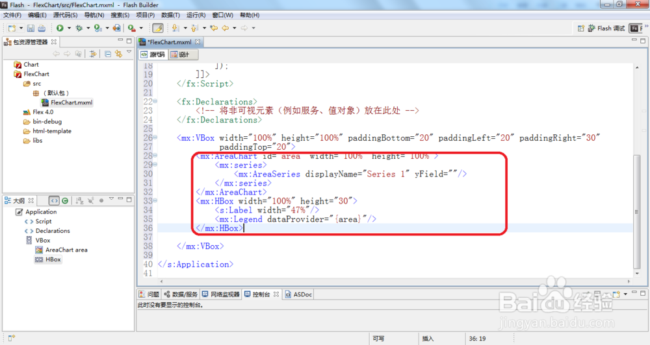Open Run configurations dropdown arrow
The width and height of the screenshot is (650, 345).
(x=69, y=28)
